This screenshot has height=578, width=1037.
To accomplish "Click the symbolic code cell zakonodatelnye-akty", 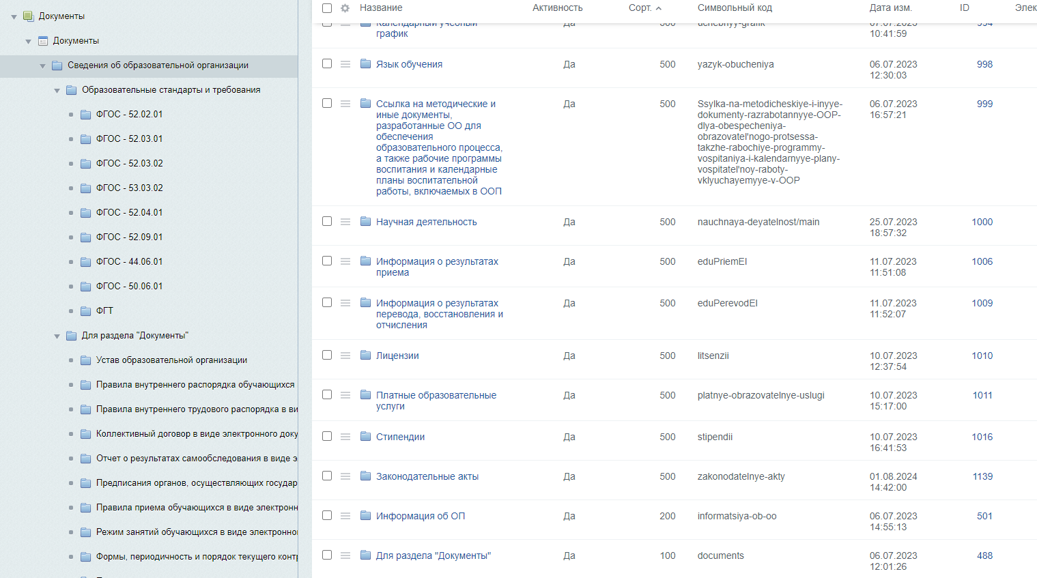I will (x=741, y=476).
